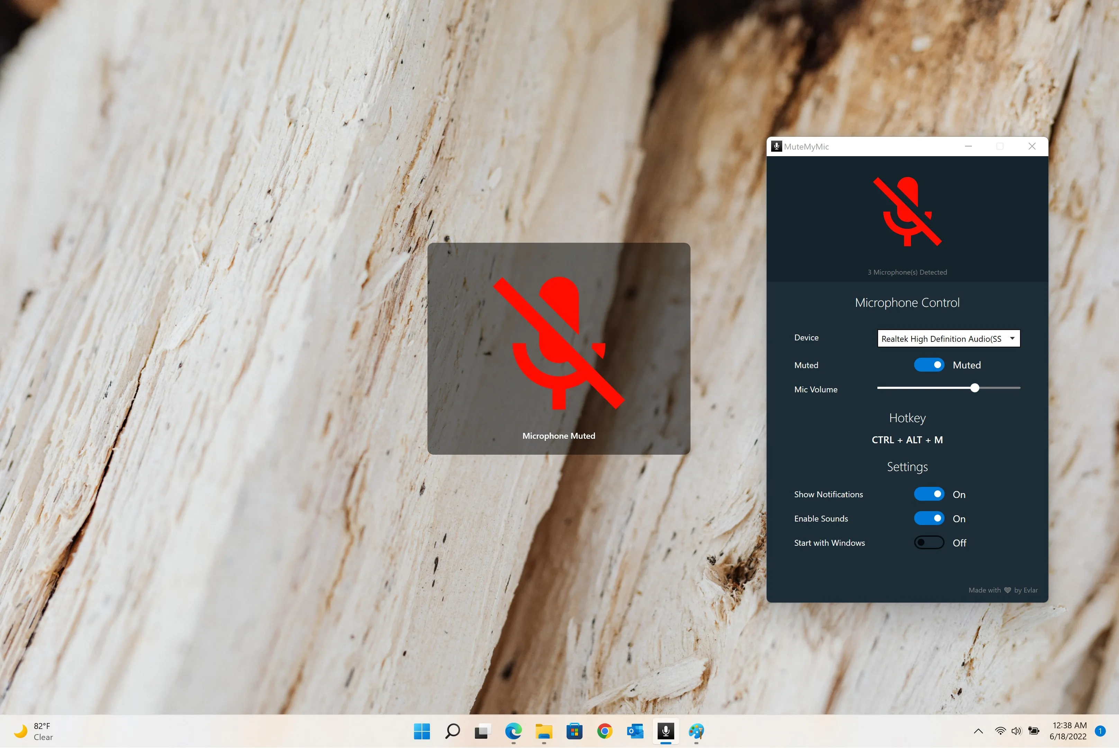Image resolution: width=1119 pixels, height=748 pixels.
Task: Open Wi-Fi network tray icon
Action: [x=1000, y=731]
